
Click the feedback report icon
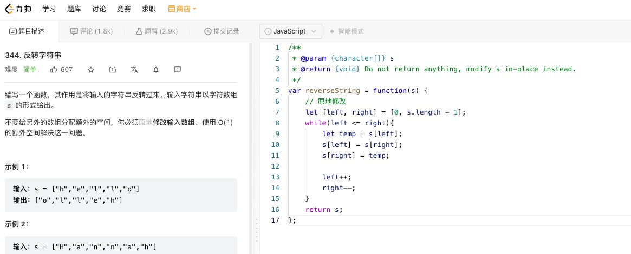(178, 70)
